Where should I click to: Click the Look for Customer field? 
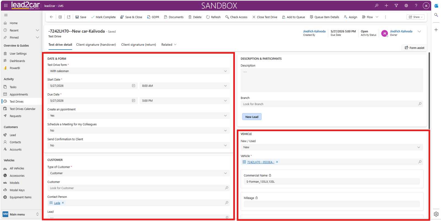tap(138, 188)
